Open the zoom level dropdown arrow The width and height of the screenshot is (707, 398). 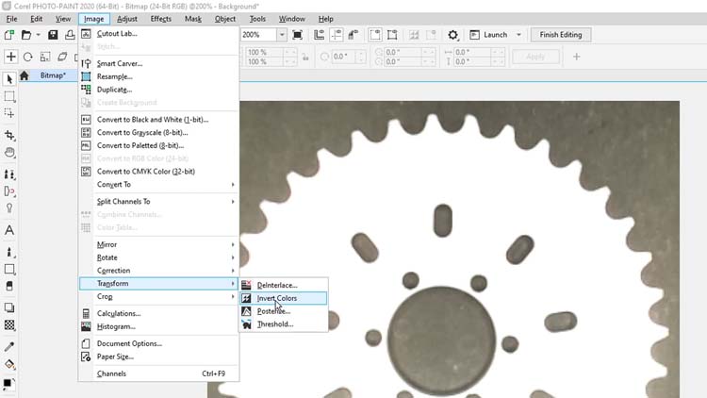(x=282, y=35)
